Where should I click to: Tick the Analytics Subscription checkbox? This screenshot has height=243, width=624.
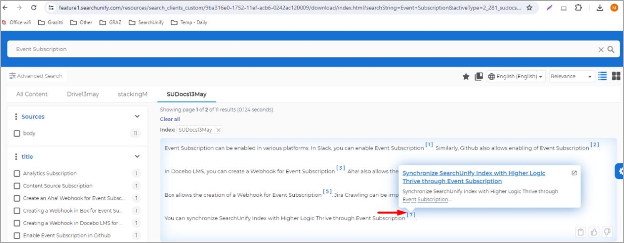[x=17, y=174]
